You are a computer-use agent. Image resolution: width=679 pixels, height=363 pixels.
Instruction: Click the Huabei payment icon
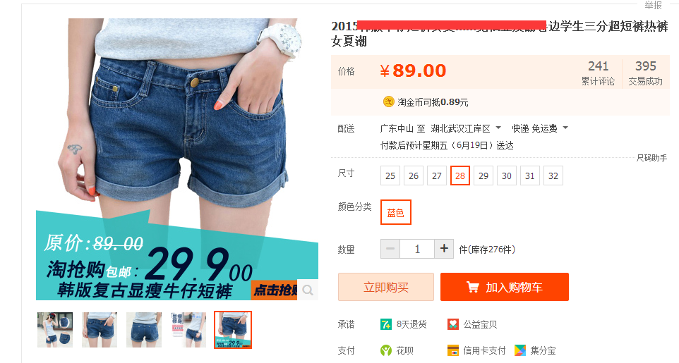point(386,350)
